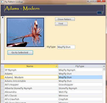Image resolution: width=107 pixels, height=103 pixels.
Task: Select the 3P Nymph name cell
Action: pos(31,70)
